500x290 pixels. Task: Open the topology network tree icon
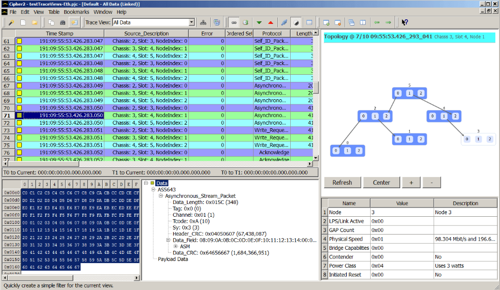[203, 22]
